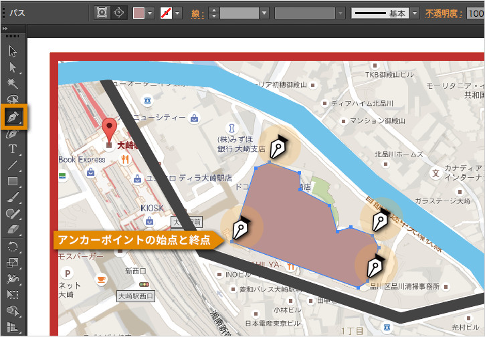Select the Width tool
The width and height of the screenshot is (485, 337).
(x=13, y=279)
